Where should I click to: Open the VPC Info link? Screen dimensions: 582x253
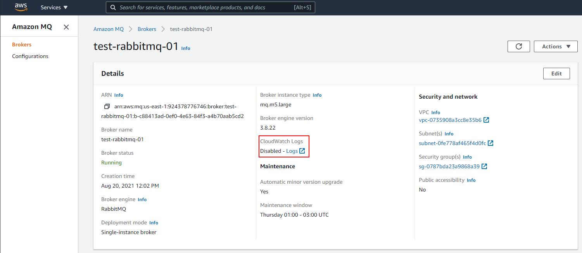[436, 113]
